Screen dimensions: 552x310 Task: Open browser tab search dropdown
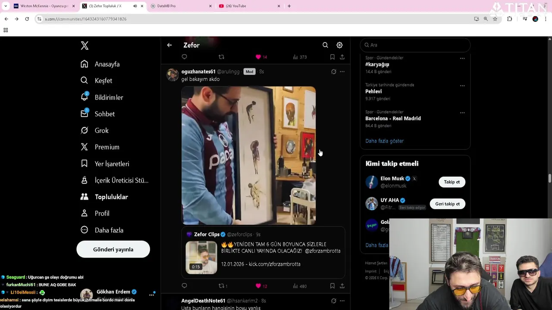(x=6, y=6)
